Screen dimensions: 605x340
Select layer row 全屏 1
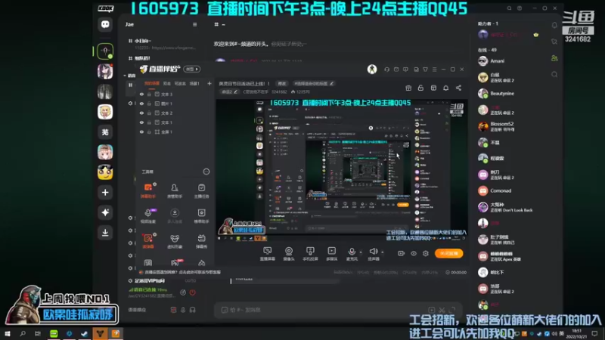point(174,131)
